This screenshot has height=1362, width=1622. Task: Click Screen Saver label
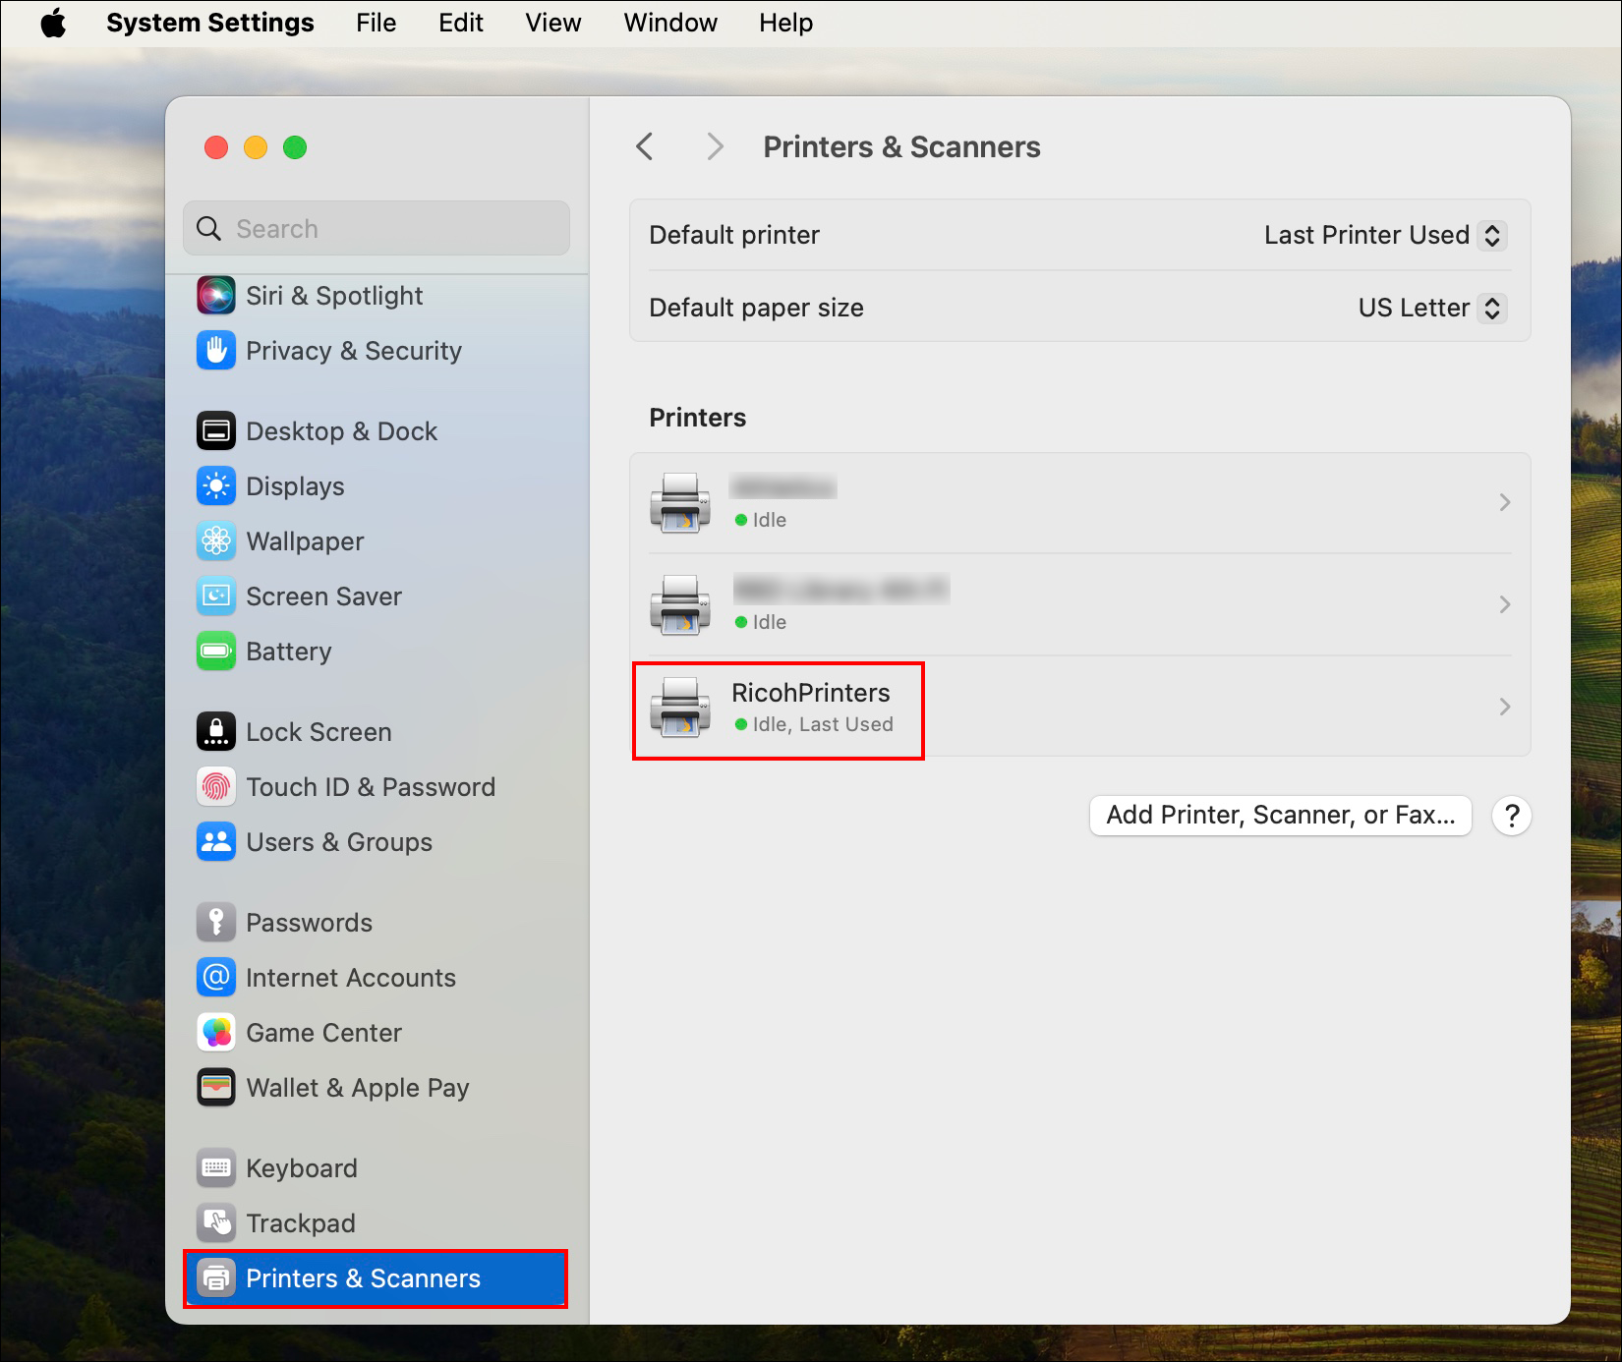323,596
